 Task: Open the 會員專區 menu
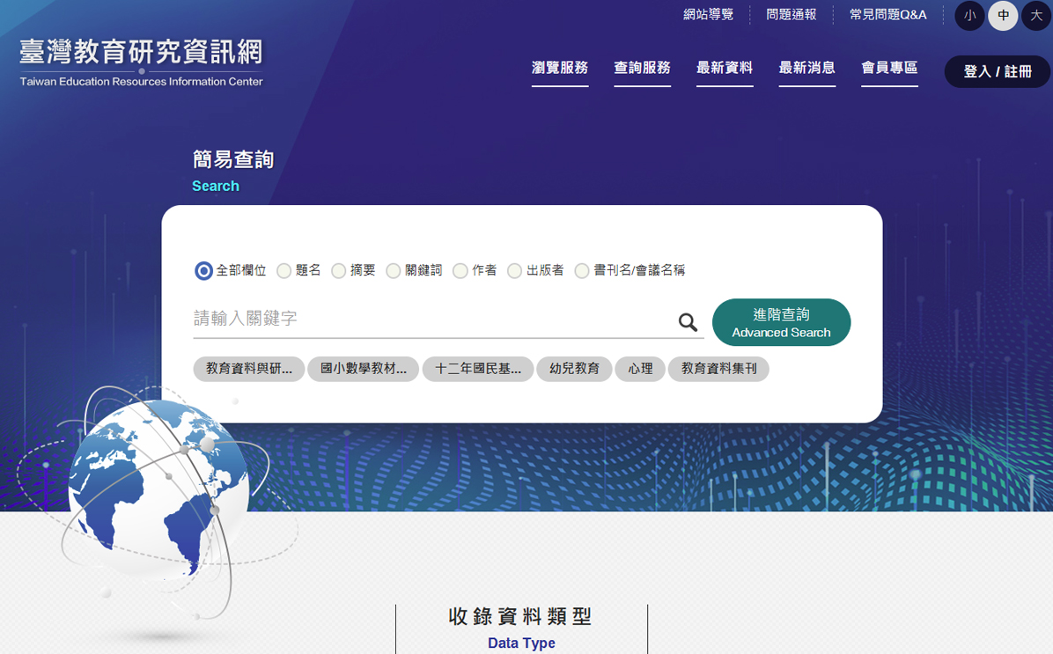point(889,68)
